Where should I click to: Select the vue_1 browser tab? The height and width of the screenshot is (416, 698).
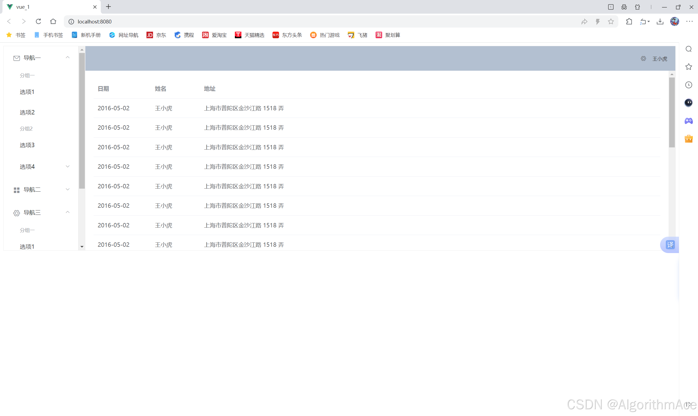click(x=42, y=7)
